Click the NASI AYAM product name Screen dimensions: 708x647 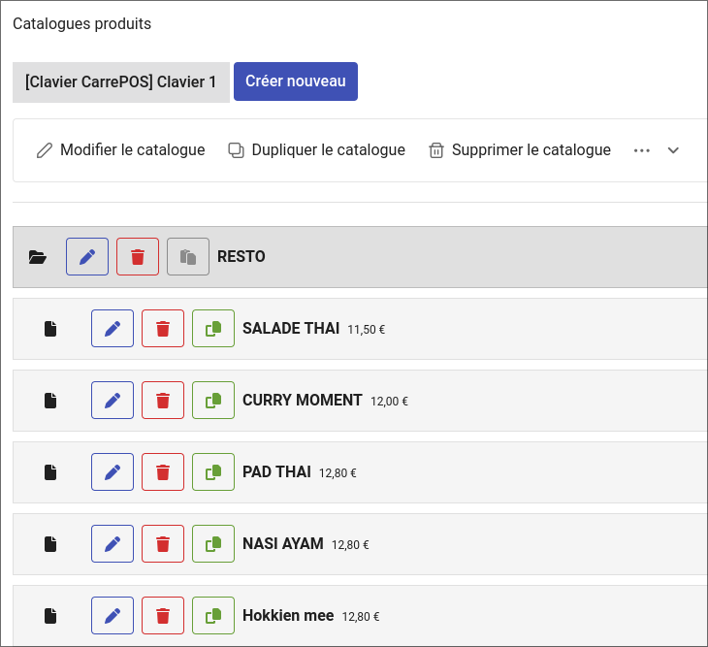(282, 543)
